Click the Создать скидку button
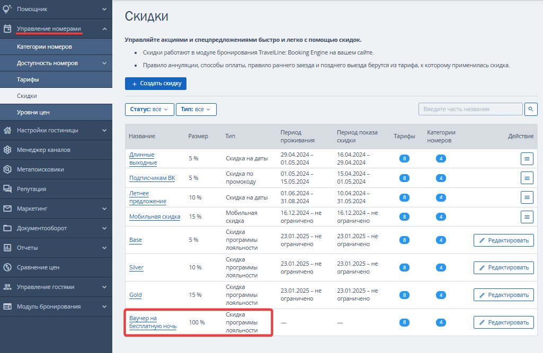The image size is (543, 353). click(156, 84)
